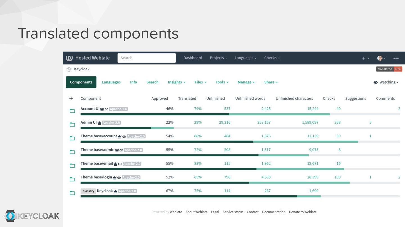This screenshot has width=405, height=227.
Task: Click the Glossary label badge
Action: click(x=88, y=191)
